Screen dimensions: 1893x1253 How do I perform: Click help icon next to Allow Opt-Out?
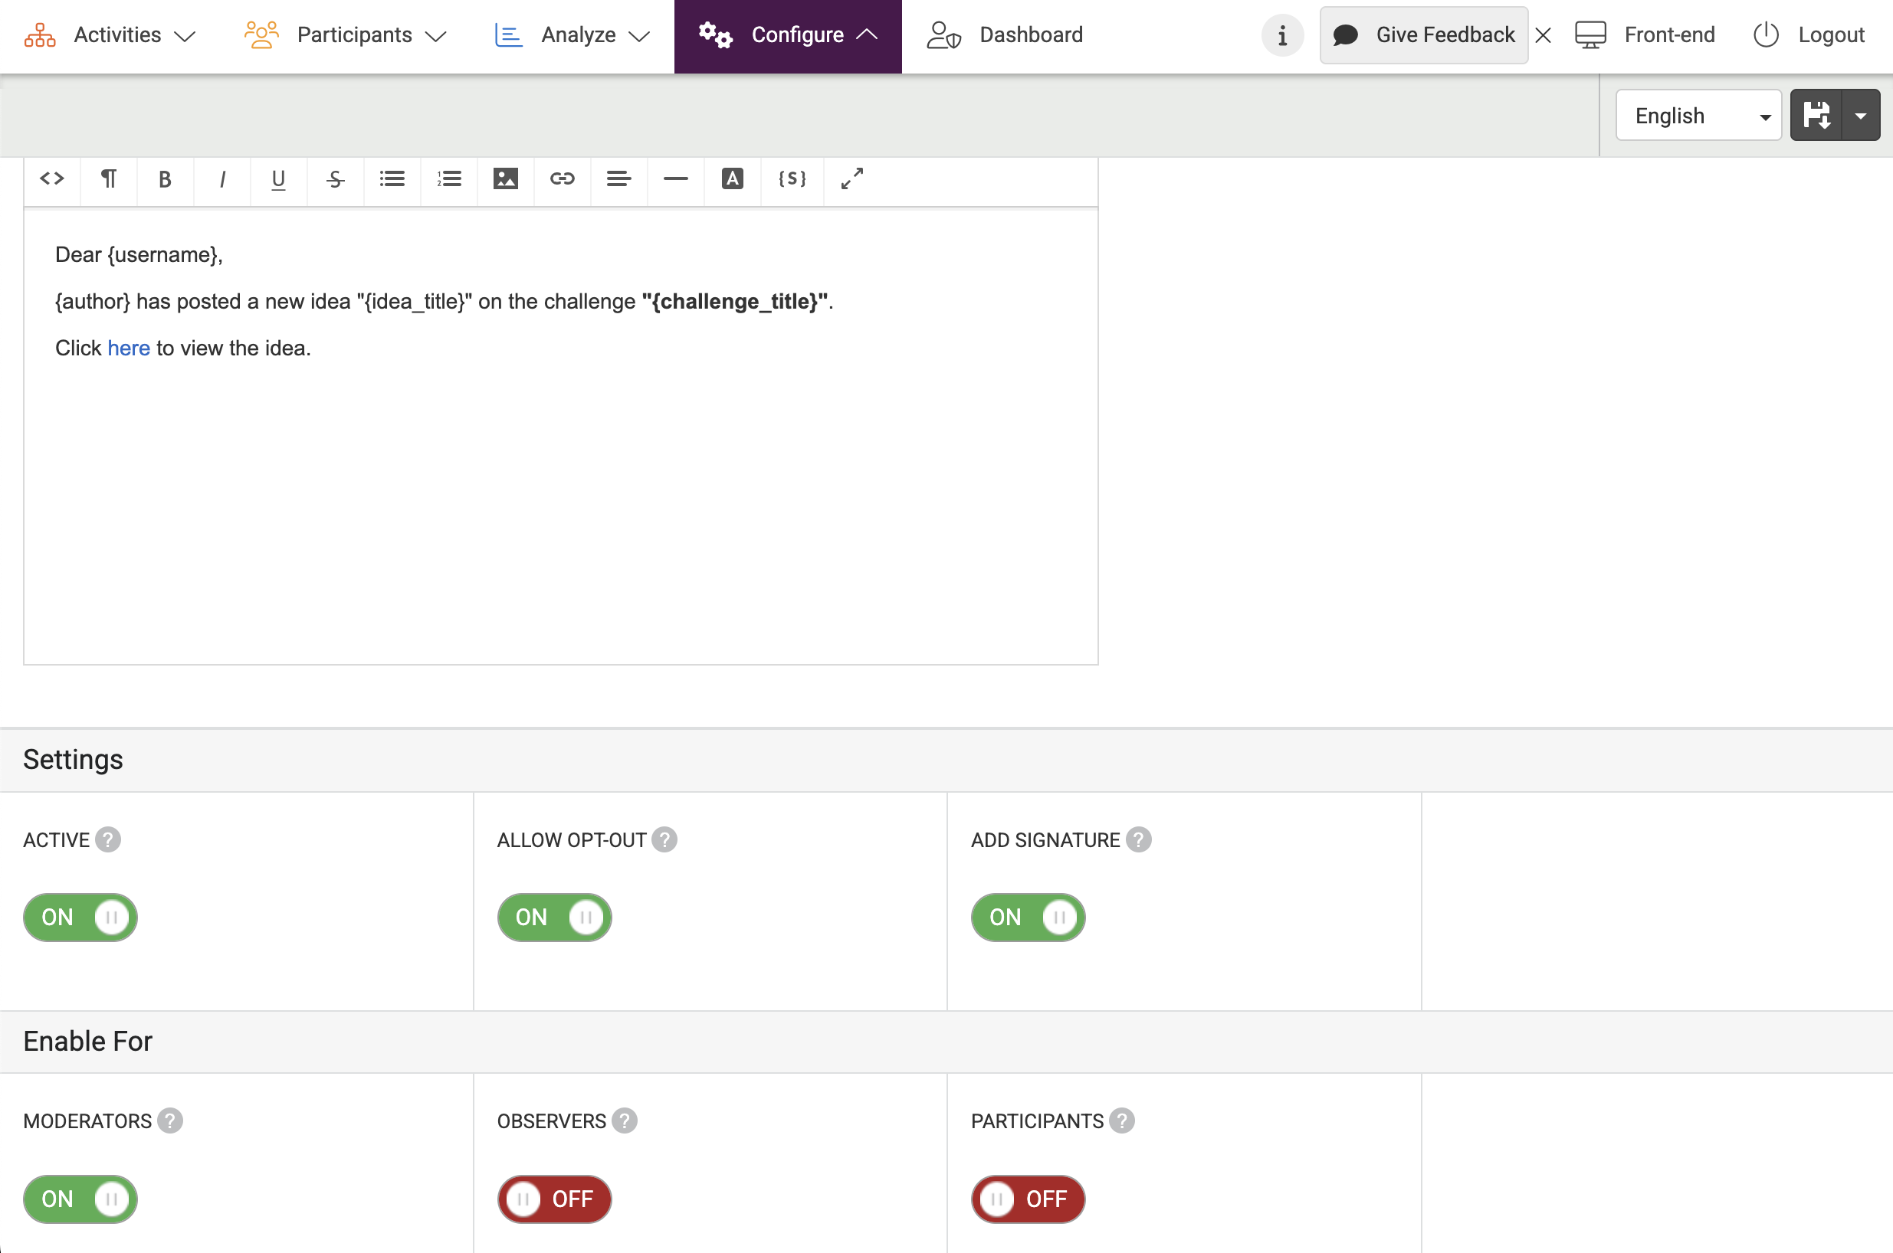664,840
